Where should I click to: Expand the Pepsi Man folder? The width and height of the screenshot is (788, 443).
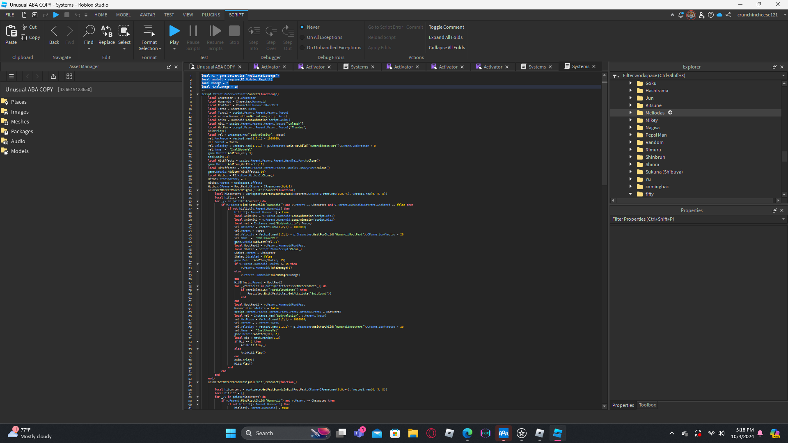coord(630,135)
